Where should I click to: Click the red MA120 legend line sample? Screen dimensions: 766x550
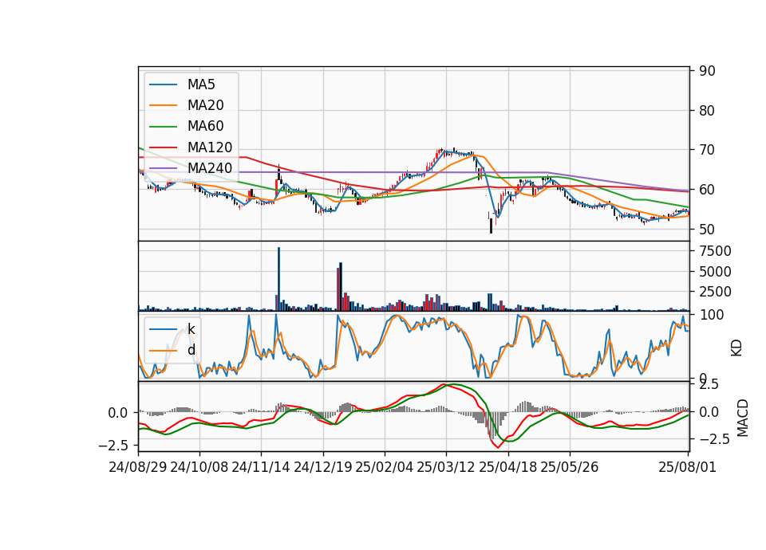163,147
